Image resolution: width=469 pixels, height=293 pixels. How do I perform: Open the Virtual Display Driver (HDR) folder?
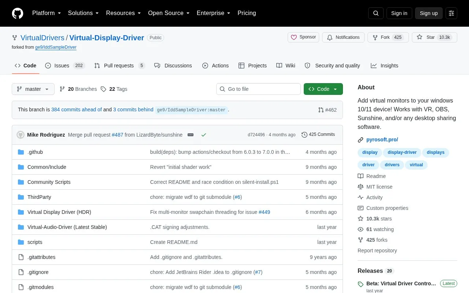[x=59, y=212]
